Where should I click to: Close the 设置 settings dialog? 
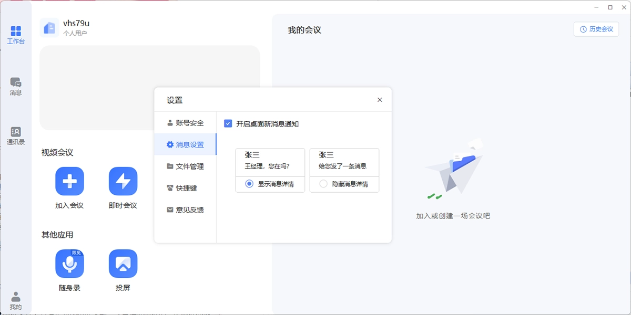[380, 99]
